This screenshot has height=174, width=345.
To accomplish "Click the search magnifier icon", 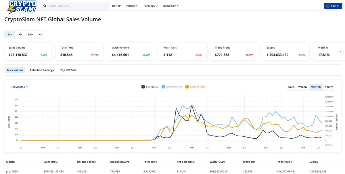I will (x=45, y=6).
